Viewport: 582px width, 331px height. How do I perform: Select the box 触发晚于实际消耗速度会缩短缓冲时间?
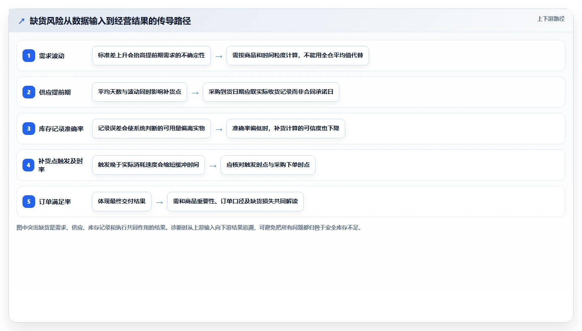148,165
